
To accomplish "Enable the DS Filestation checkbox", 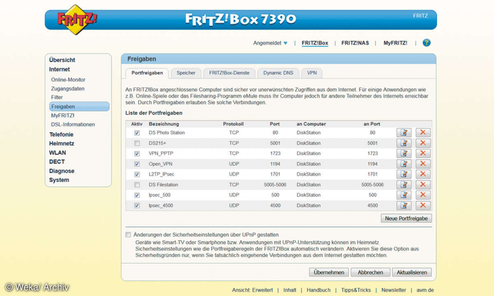I will (x=137, y=185).
